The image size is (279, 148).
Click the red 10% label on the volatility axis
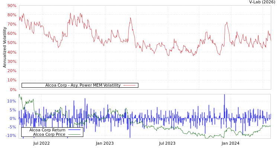[12, 80]
